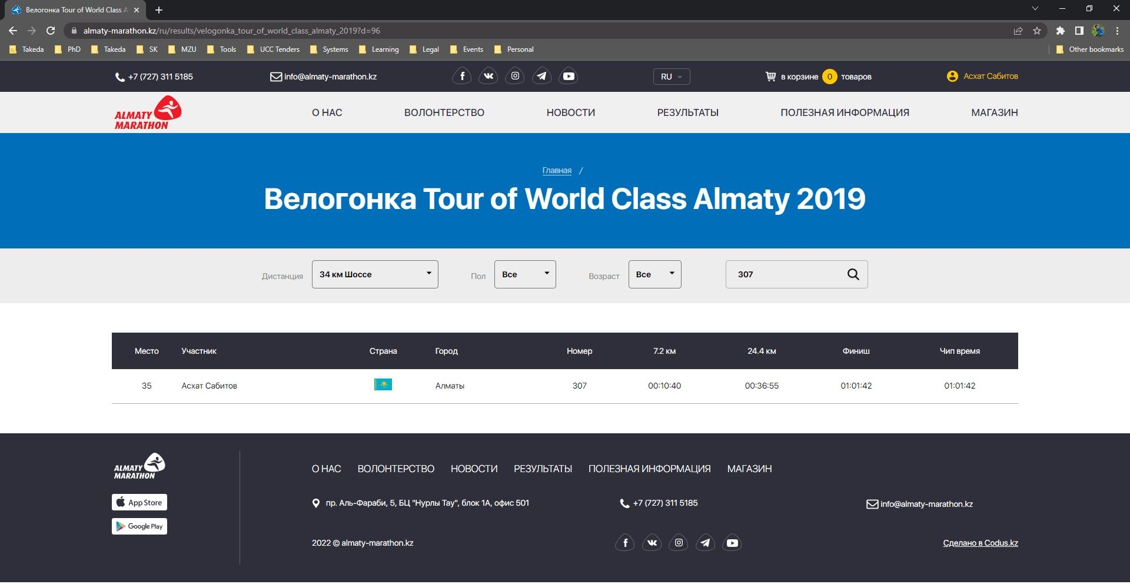Open the browser Extensions puzzle icon
The image size is (1130, 584).
click(x=1060, y=31)
